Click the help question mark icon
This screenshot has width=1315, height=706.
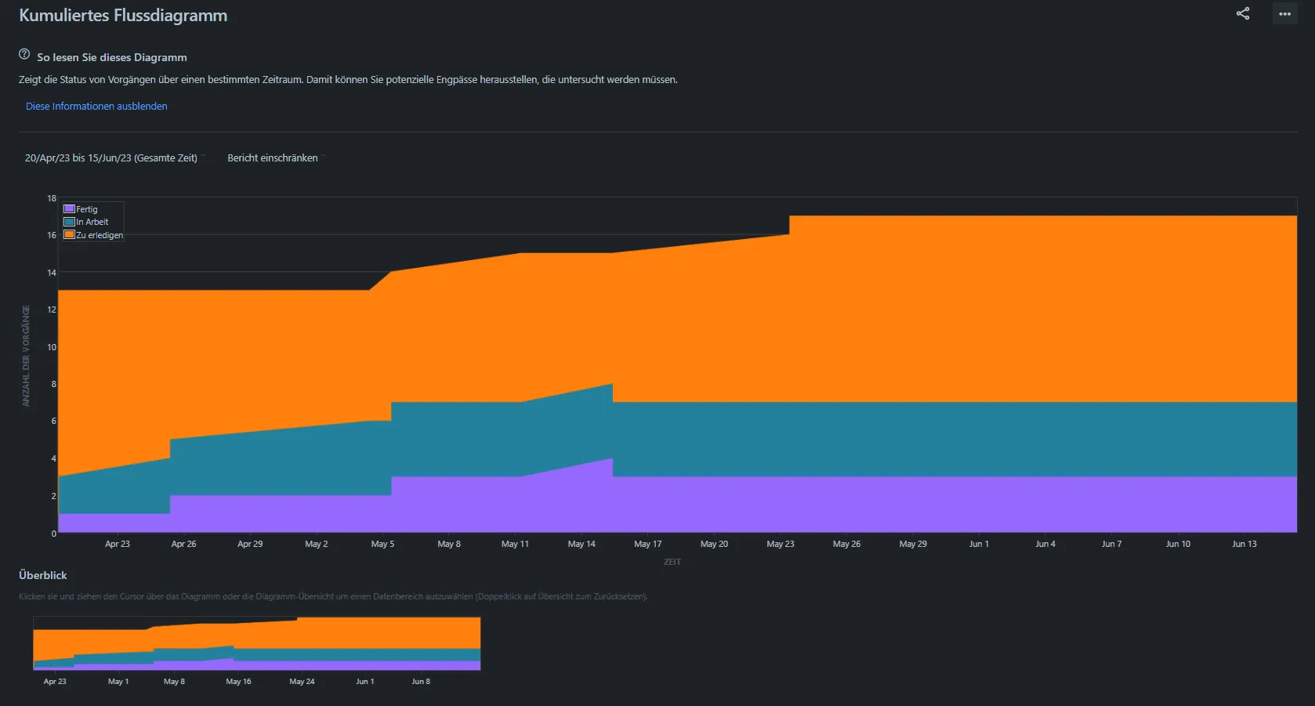(24, 55)
